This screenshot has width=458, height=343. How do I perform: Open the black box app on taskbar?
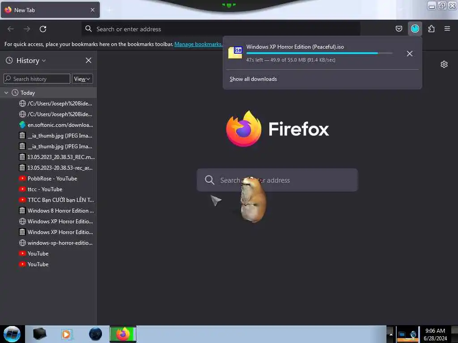pyautogui.click(x=40, y=334)
